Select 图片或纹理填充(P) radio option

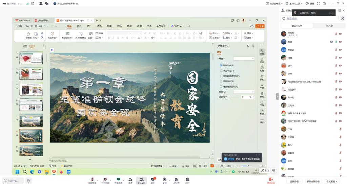pyautogui.click(x=221, y=76)
